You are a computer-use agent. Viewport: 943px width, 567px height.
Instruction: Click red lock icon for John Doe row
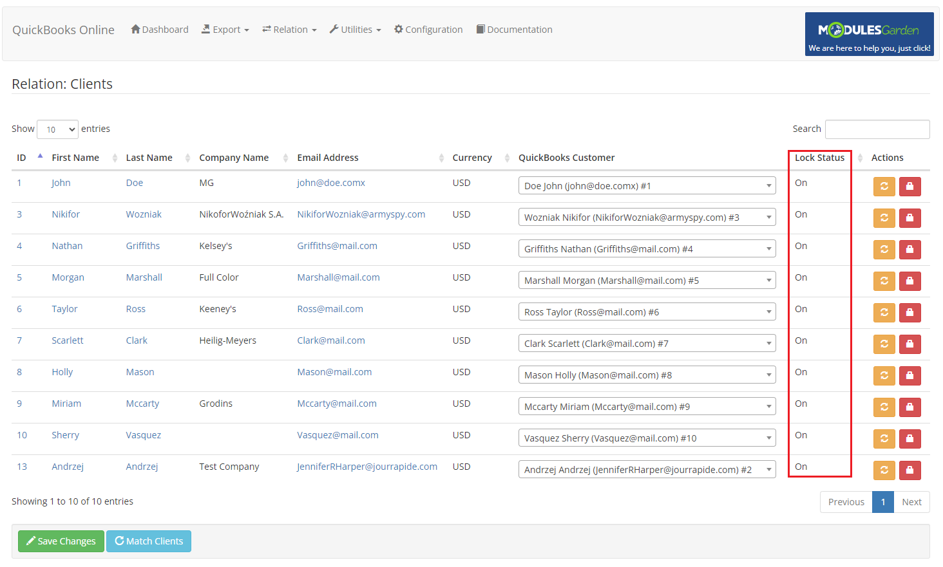(910, 186)
